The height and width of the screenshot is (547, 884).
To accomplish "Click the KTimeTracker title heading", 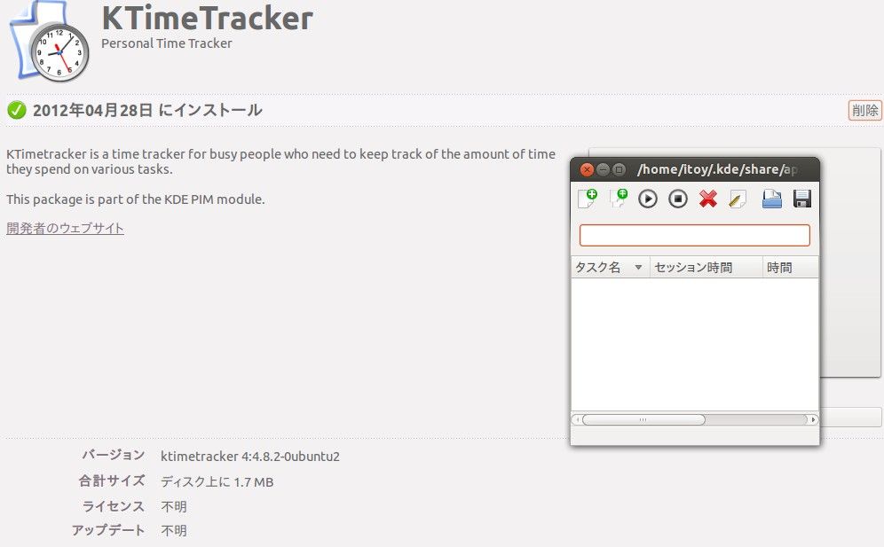I will coord(208,18).
